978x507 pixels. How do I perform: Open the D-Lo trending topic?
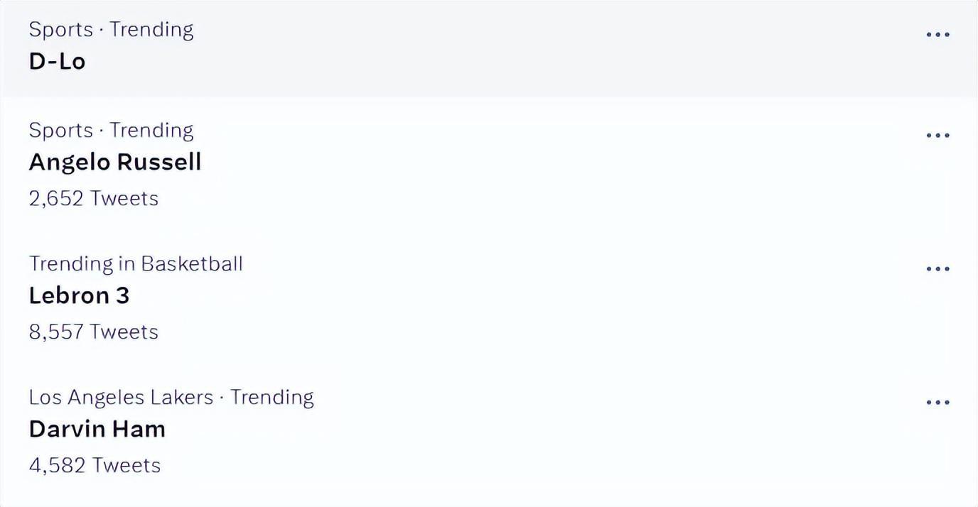click(57, 61)
